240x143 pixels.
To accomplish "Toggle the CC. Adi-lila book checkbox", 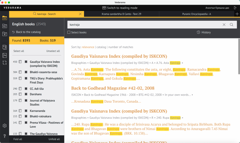I will [x=26, y=89].
